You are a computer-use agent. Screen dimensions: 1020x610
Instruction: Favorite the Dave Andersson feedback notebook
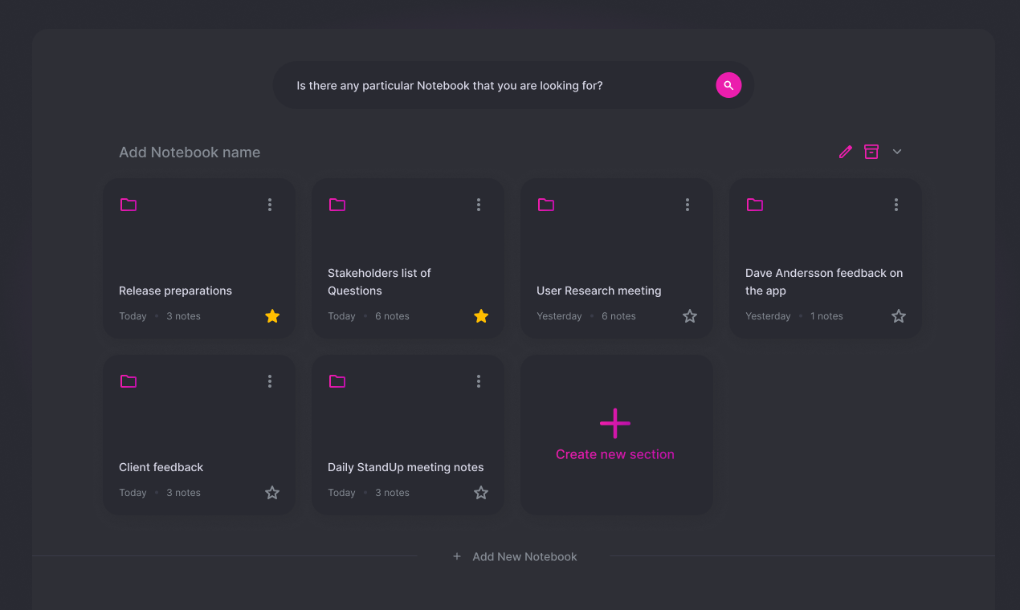point(899,315)
